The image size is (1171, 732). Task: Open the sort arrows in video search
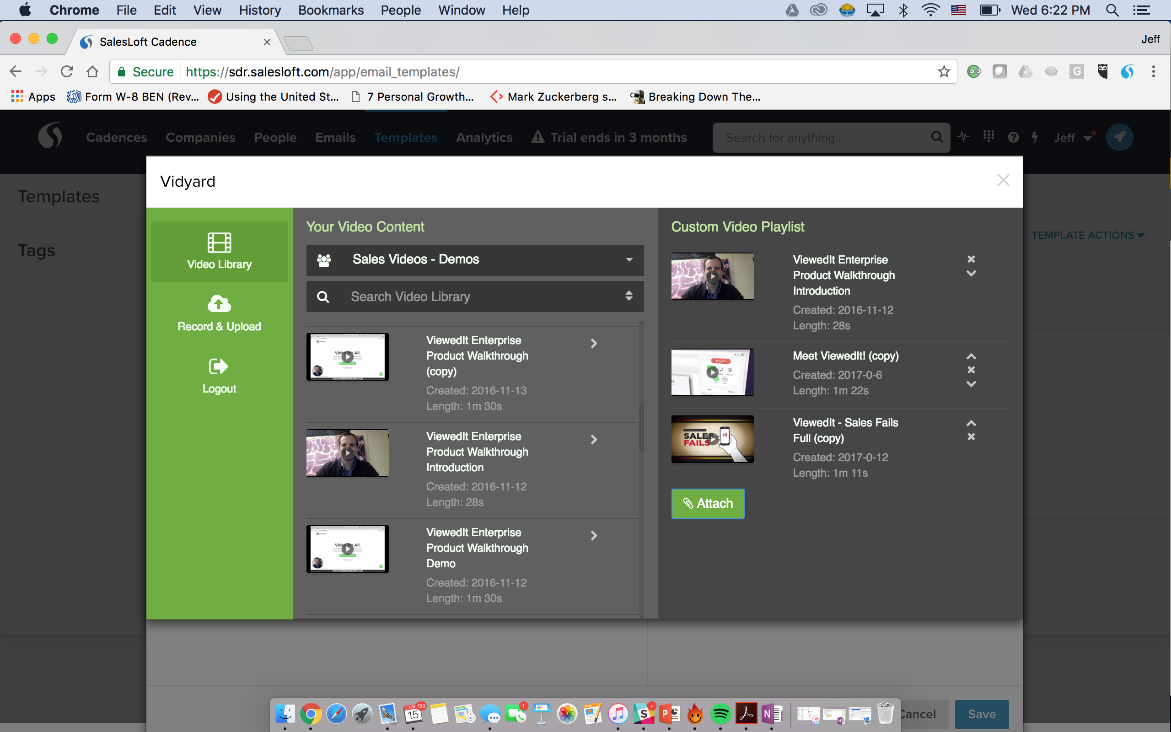(x=628, y=296)
